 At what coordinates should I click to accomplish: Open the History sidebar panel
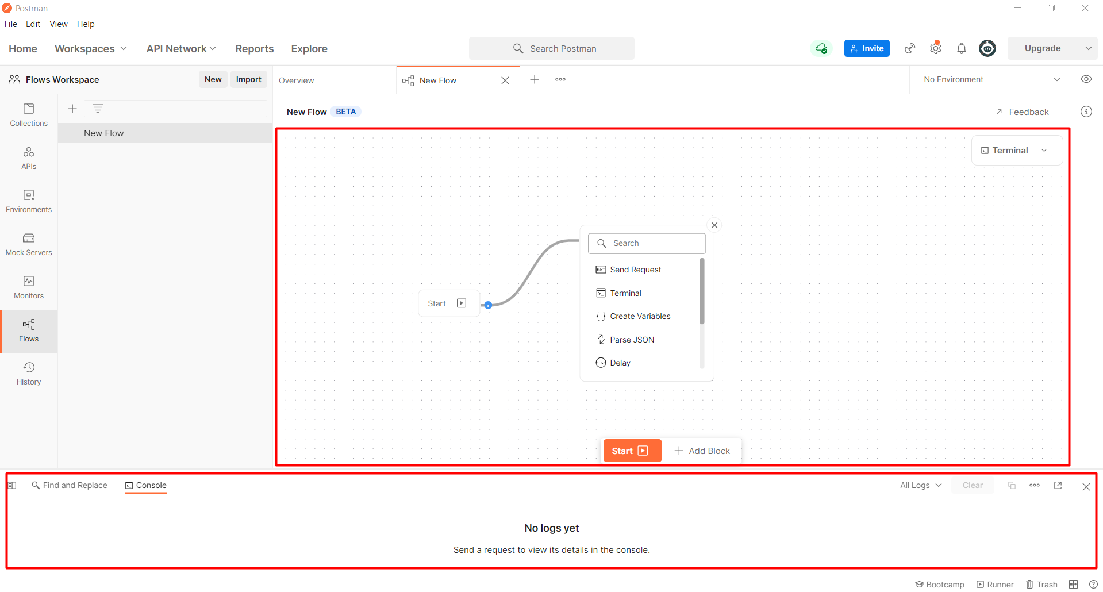pyautogui.click(x=28, y=374)
